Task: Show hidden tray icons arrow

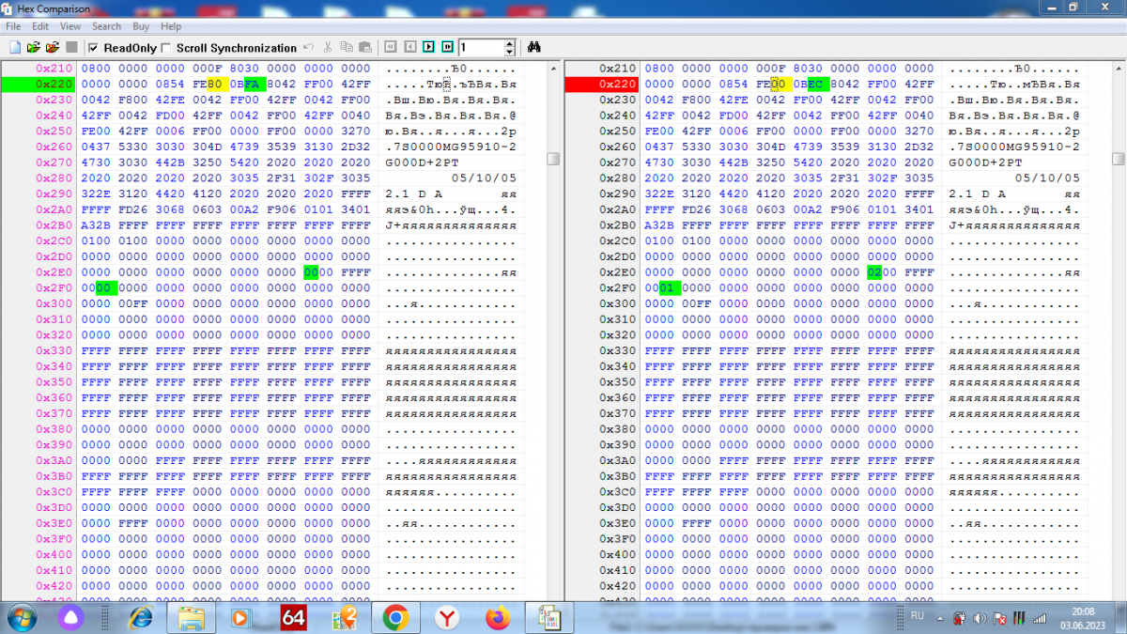Action: coord(938,618)
